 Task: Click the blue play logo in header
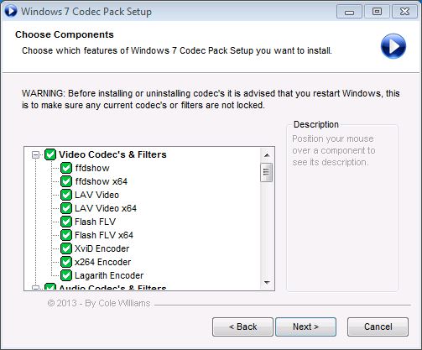(393, 46)
